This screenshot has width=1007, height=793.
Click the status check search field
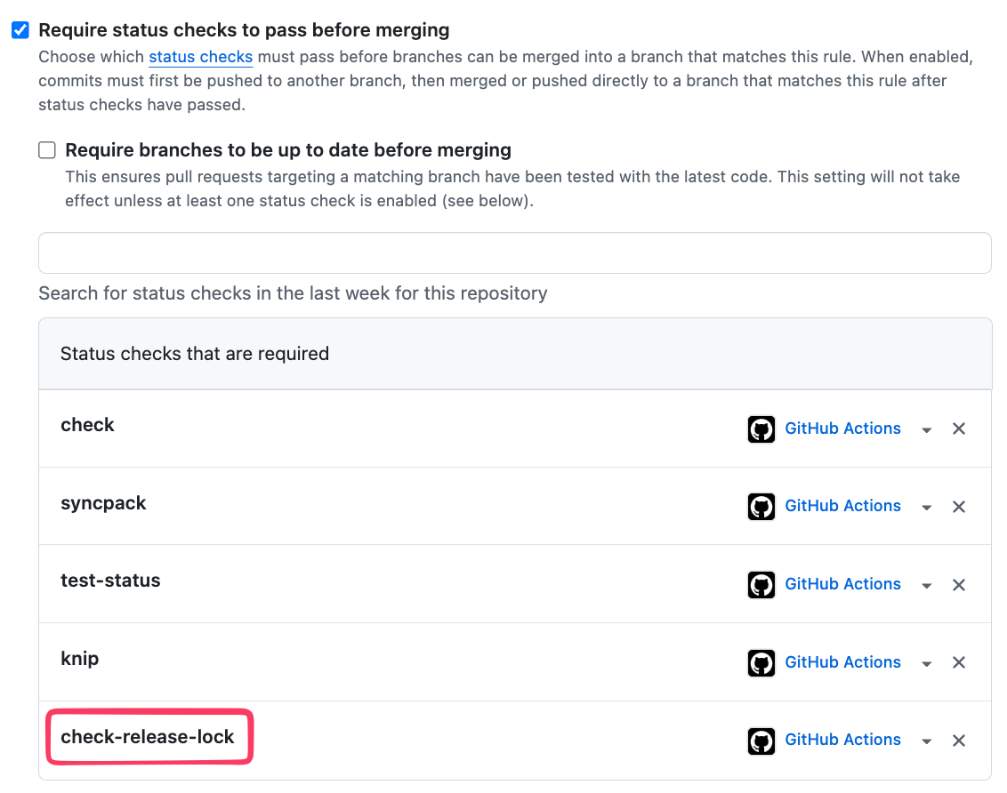tap(514, 252)
